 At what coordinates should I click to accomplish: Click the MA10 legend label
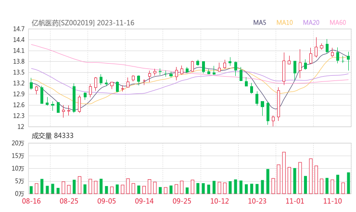284,23
